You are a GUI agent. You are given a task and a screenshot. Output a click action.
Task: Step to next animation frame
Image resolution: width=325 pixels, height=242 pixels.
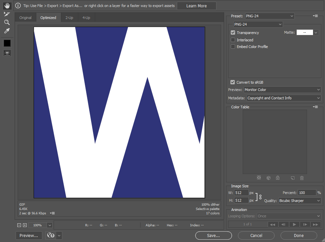click(x=305, y=224)
